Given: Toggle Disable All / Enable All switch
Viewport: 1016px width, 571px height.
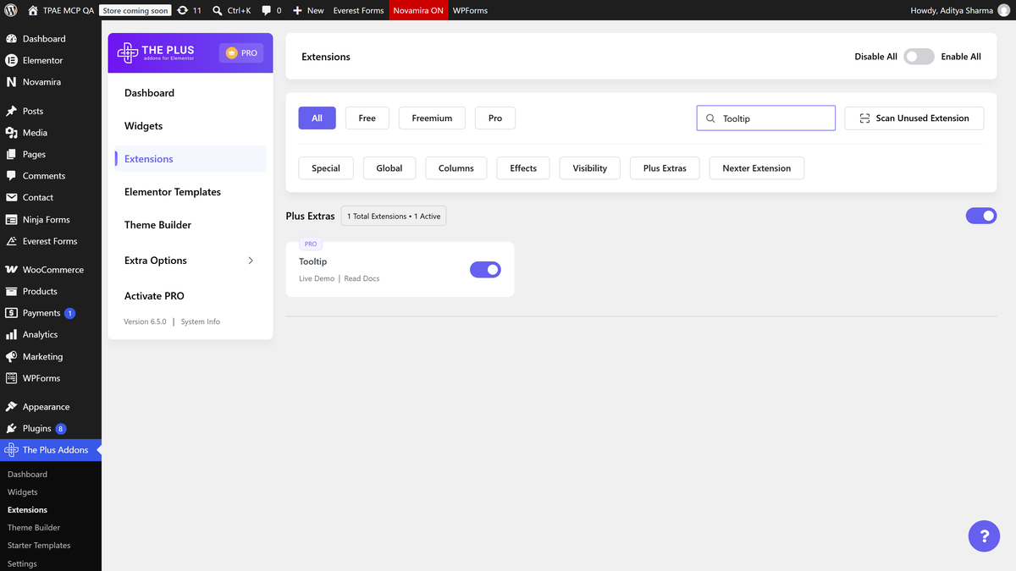Looking at the screenshot, I should click(919, 57).
